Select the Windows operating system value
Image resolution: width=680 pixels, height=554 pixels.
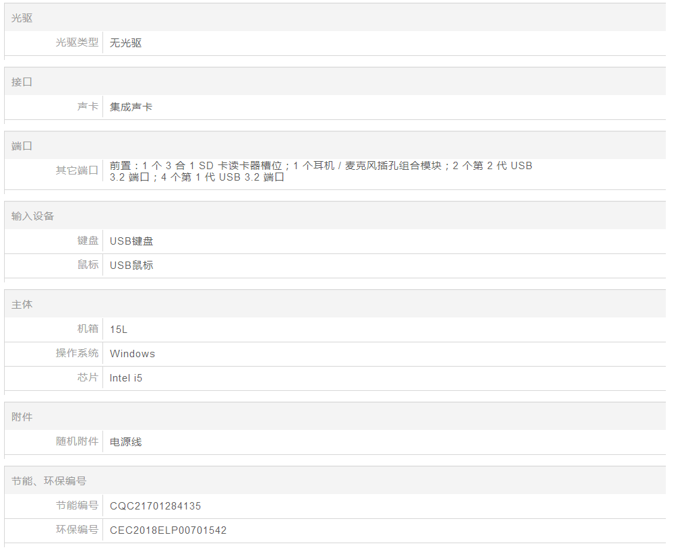[x=132, y=354]
